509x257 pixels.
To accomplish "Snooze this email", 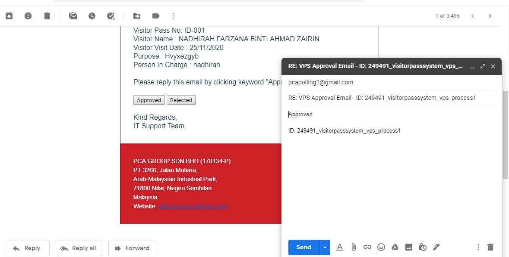I will 92,16.
